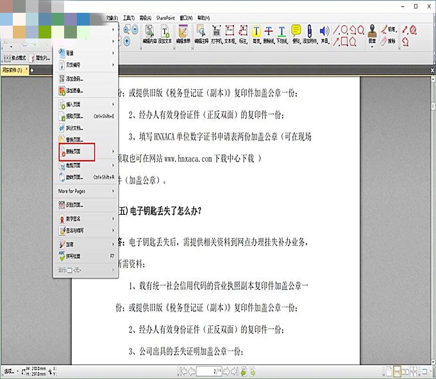Image resolution: width=436 pixels, height=379 pixels.
Task: Open the Stamp (图章) dropdown
Action: tap(373, 33)
